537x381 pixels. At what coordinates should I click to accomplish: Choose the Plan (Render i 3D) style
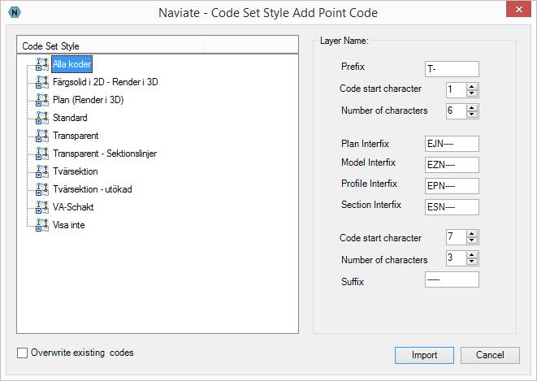click(88, 100)
